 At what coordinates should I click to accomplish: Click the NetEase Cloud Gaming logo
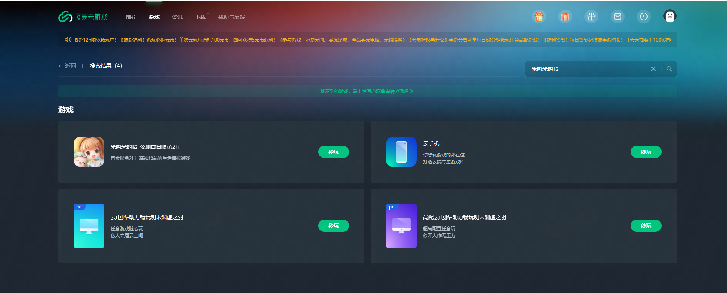pos(83,17)
